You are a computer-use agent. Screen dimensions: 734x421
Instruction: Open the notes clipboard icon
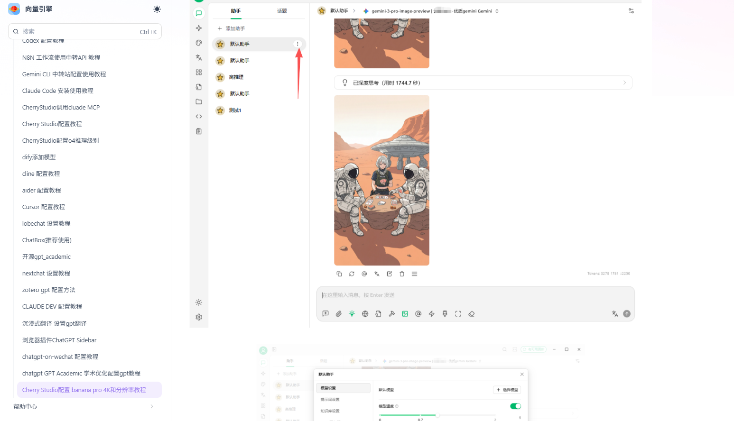[199, 131]
